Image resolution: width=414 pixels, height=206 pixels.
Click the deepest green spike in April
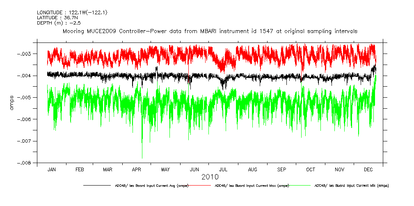click(x=142, y=157)
